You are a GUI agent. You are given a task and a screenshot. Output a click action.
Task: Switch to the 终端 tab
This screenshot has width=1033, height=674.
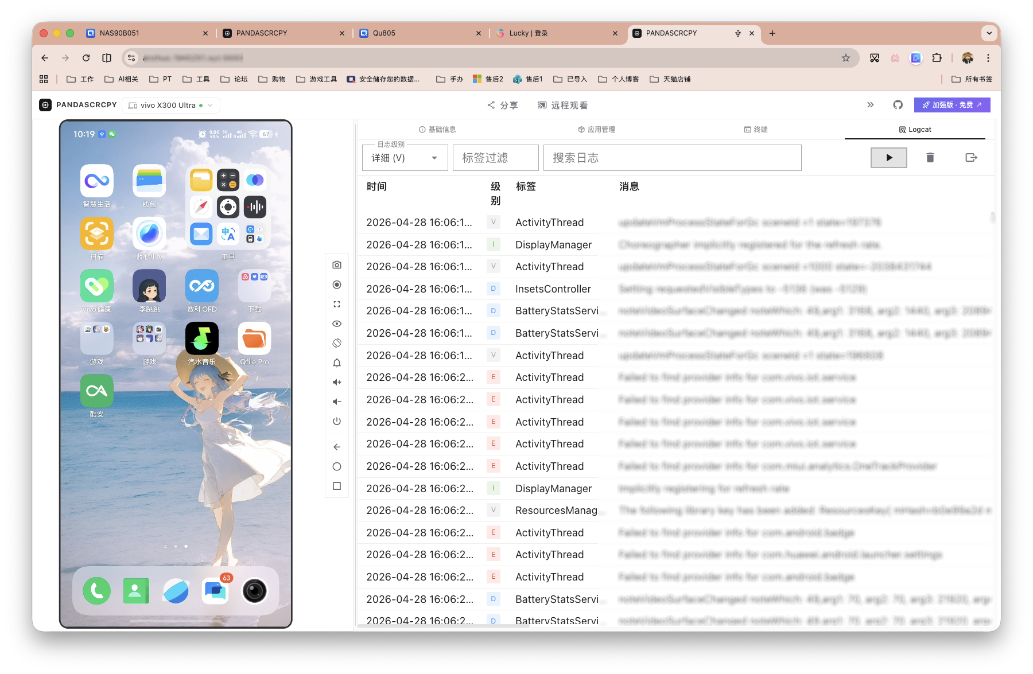756,130
